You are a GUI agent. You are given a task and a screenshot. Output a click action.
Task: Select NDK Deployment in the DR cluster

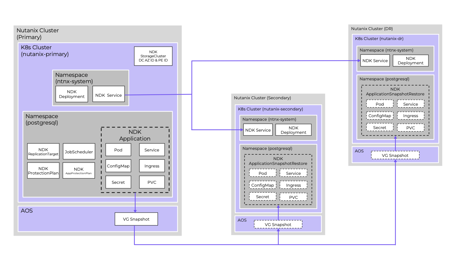(410, 61)
